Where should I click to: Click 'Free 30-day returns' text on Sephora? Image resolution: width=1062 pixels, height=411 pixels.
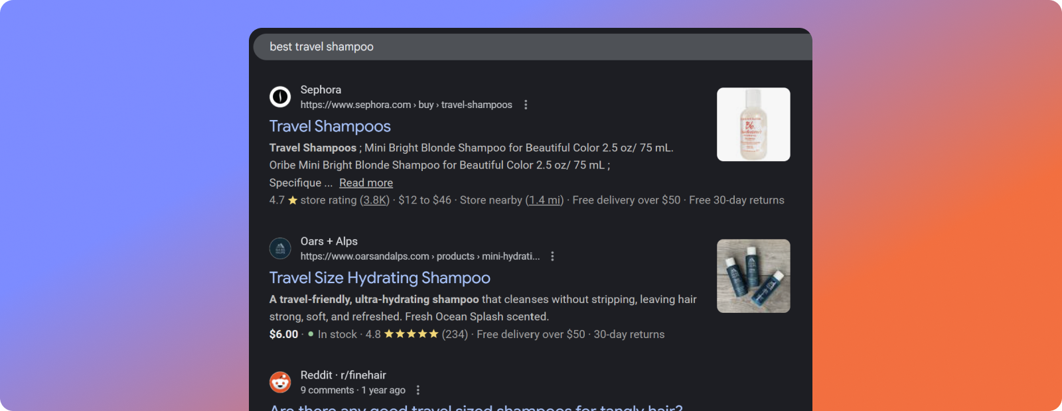coord(737,200)
